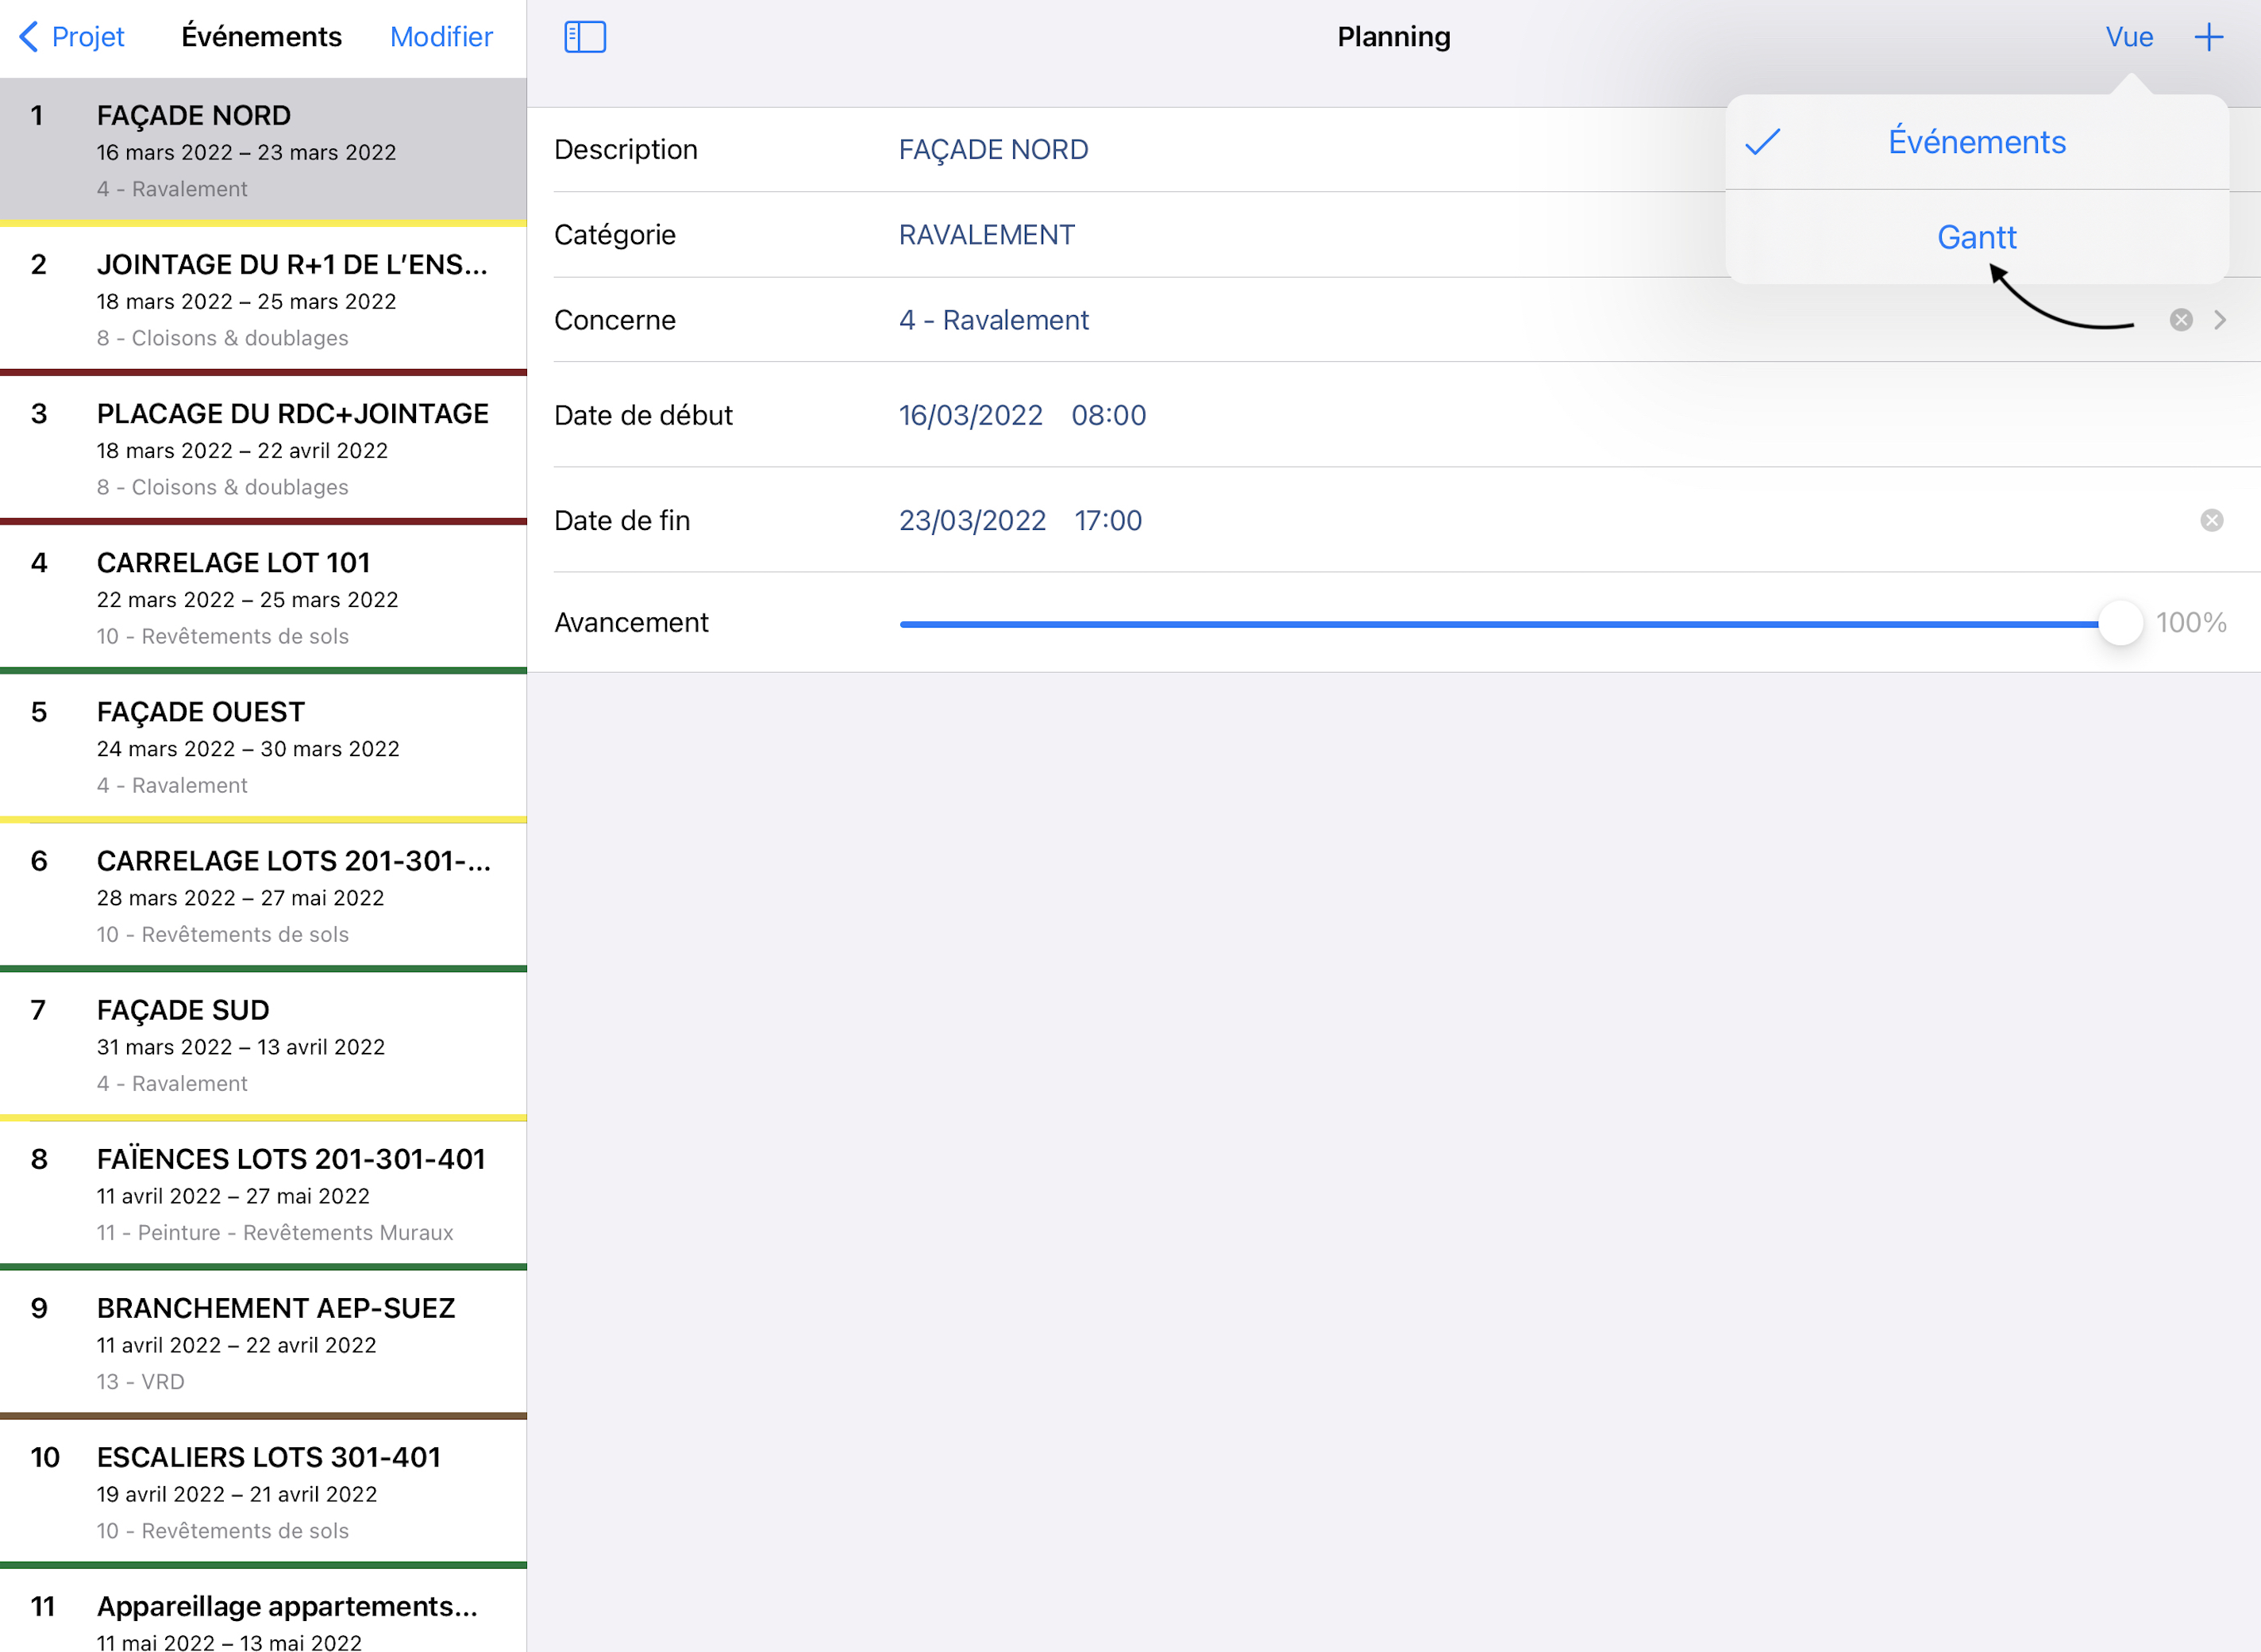Clear the Date de fin value
The image size is (2261, 1652).
(x=2211, y=520)
